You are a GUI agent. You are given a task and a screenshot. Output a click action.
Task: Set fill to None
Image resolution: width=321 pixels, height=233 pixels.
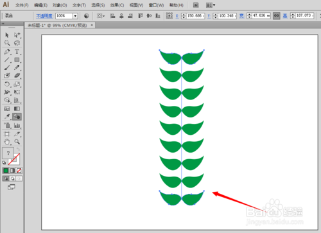click(x=19, y=171)
